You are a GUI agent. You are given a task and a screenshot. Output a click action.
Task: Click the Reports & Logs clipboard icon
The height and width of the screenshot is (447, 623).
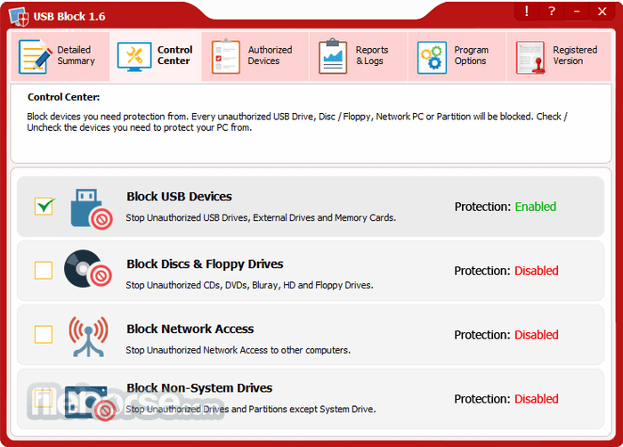(x=333, y=56)
